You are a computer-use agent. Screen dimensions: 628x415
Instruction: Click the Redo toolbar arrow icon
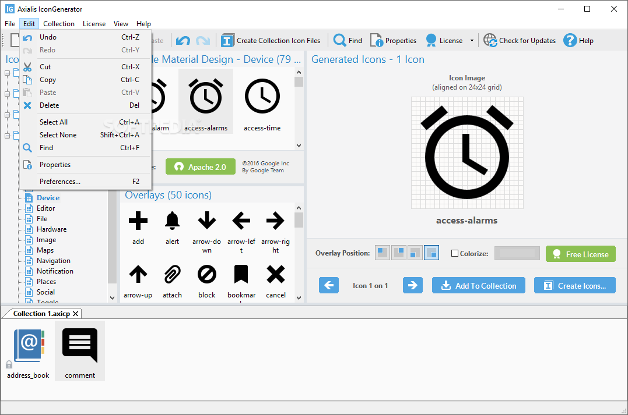coord(203,40)
